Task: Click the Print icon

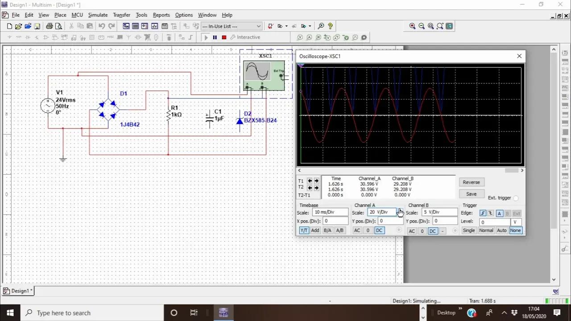Action: click(49, 26)
